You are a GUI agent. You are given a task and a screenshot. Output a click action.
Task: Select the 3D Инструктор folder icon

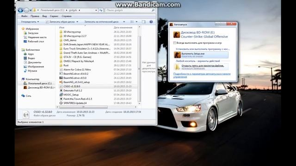coord(61,32)
